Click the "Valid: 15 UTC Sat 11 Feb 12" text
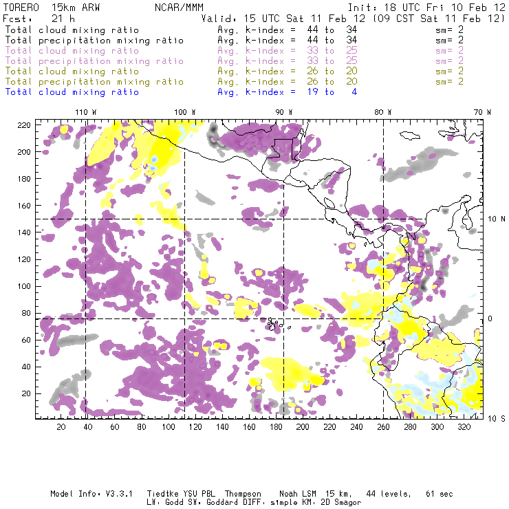 coord(283,19)
